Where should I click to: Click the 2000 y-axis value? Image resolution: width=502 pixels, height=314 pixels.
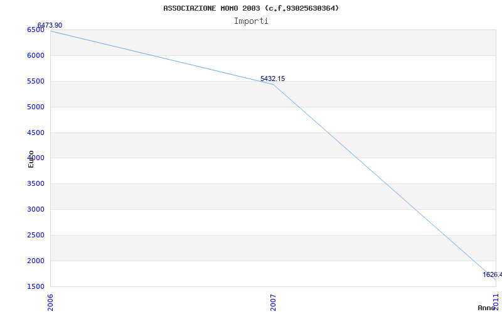pyautogui.click(x=36, y=261)
